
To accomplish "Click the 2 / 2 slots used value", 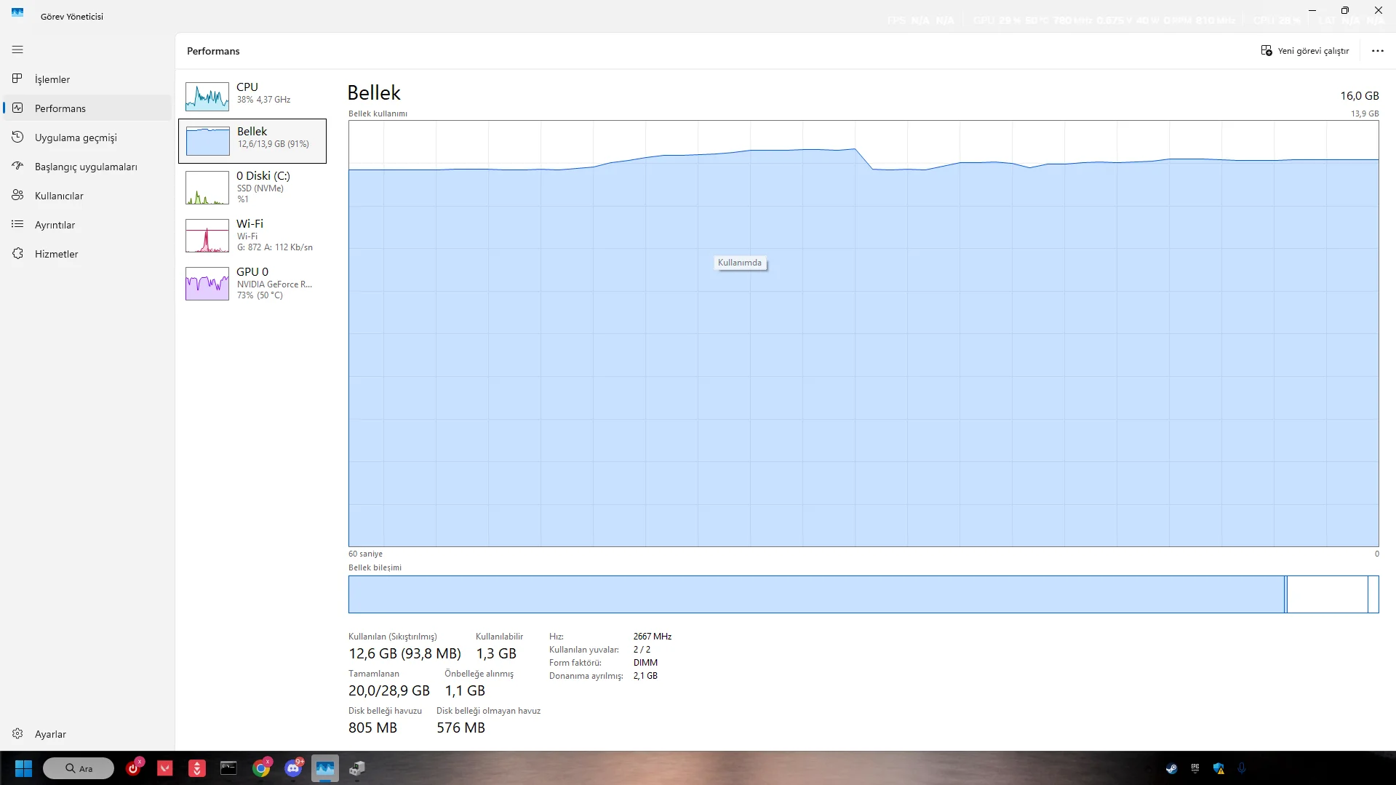I will click(642, 650).
